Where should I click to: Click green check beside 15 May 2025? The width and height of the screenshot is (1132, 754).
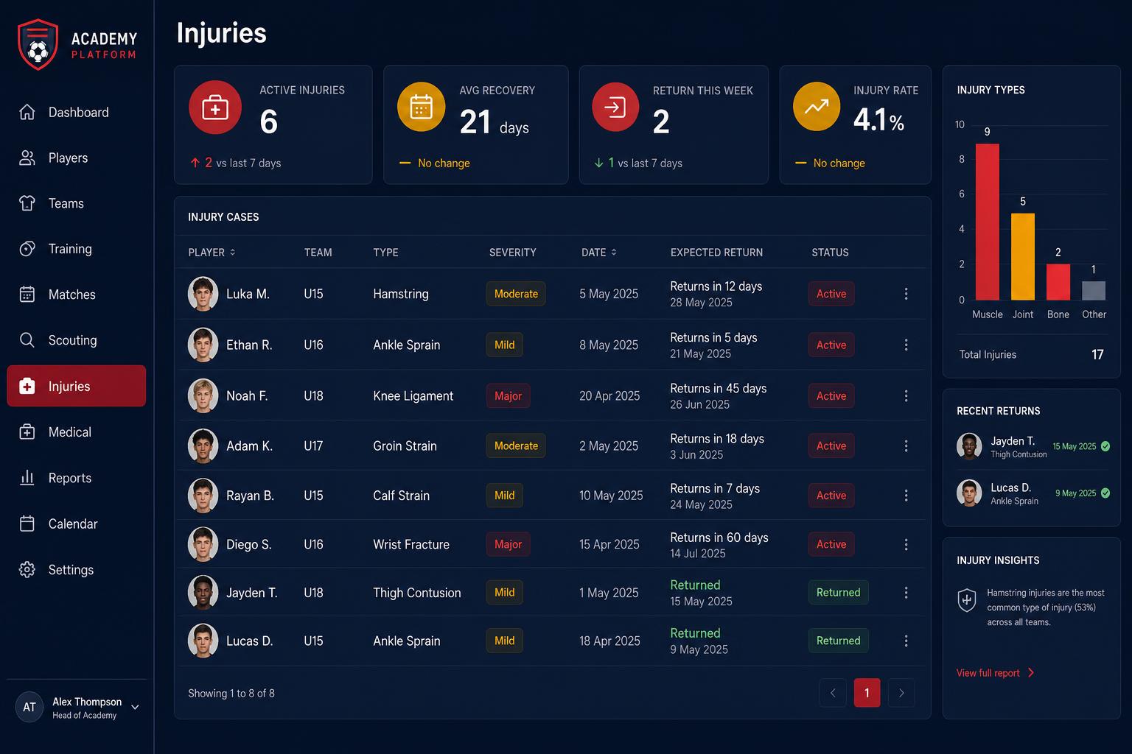(1105, 446)
